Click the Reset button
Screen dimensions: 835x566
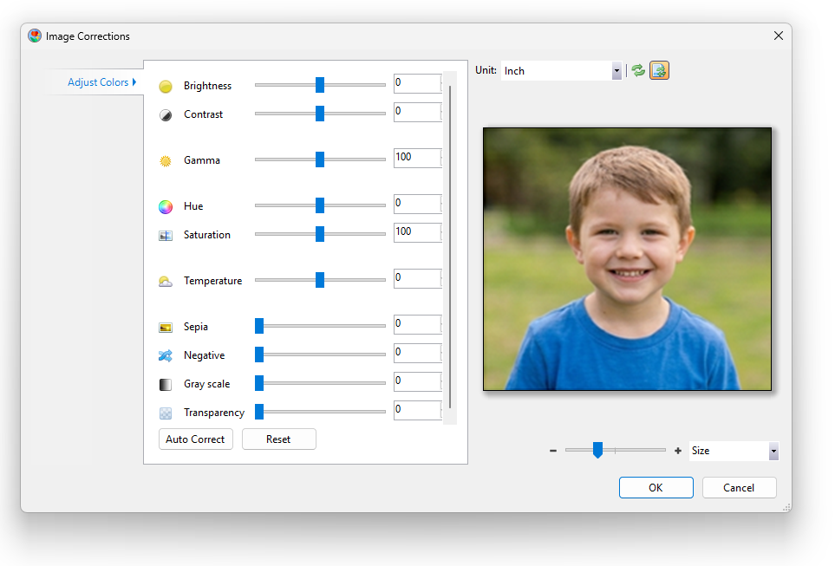(278, 439)
